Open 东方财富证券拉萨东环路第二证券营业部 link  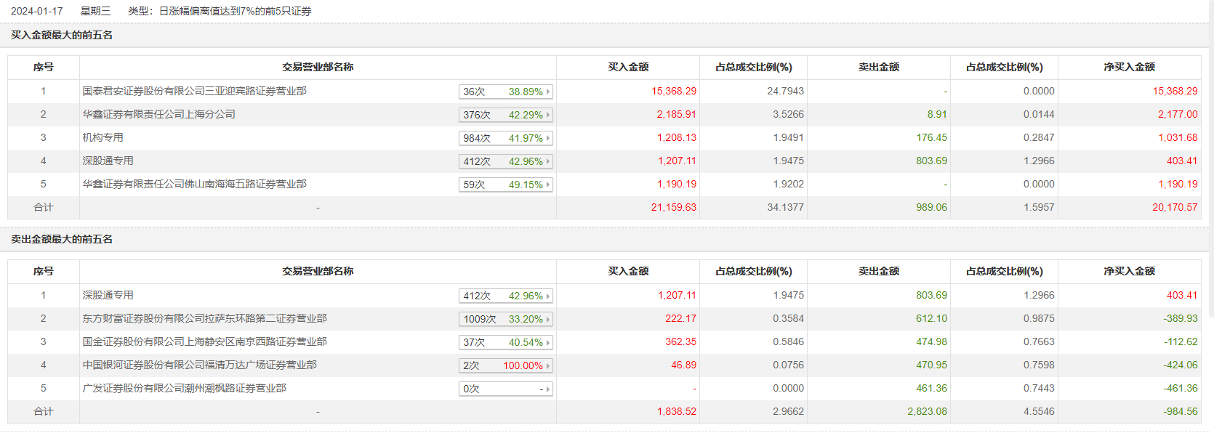[204, 318]
